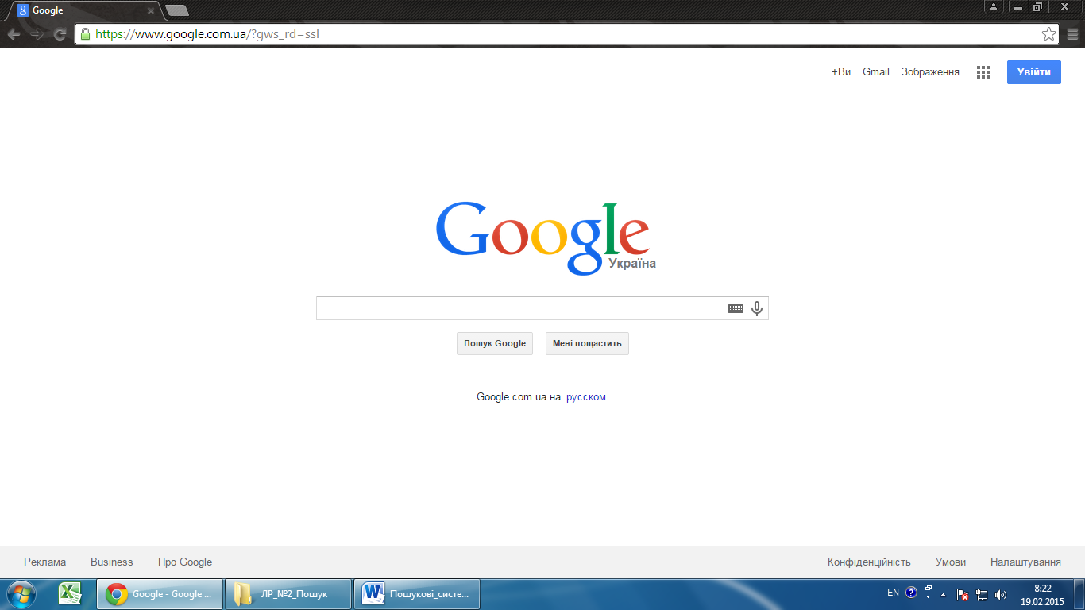Screen dimensions: 1085x610
Task: Click the browser forward arrow
Action: 37,34
